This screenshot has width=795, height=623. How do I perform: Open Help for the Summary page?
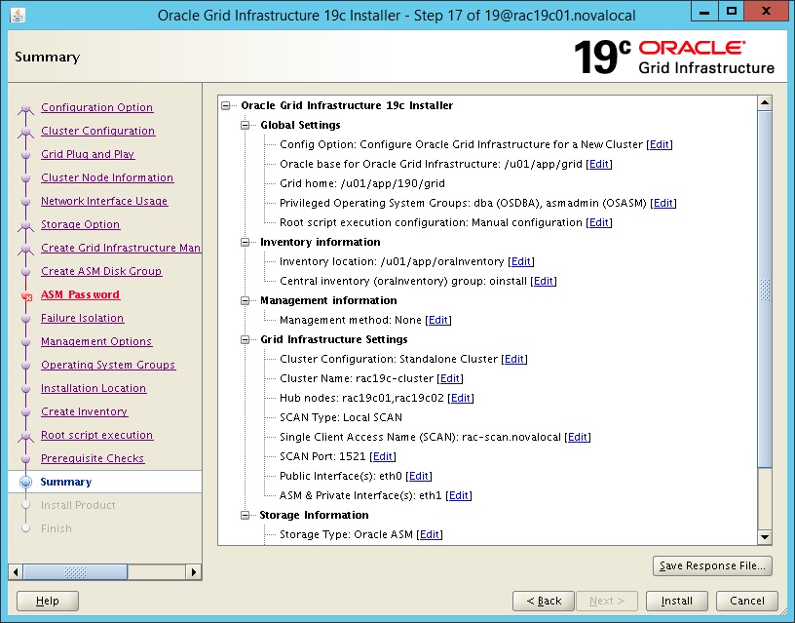tap(46, 601)
